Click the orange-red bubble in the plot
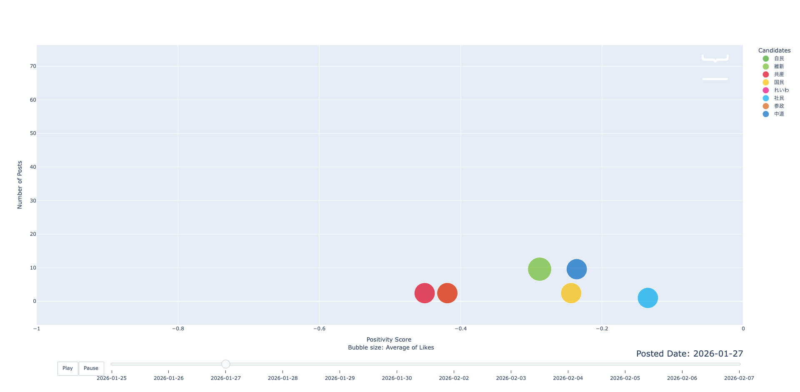This screenshot has height=392, width=800. [447, 293]
